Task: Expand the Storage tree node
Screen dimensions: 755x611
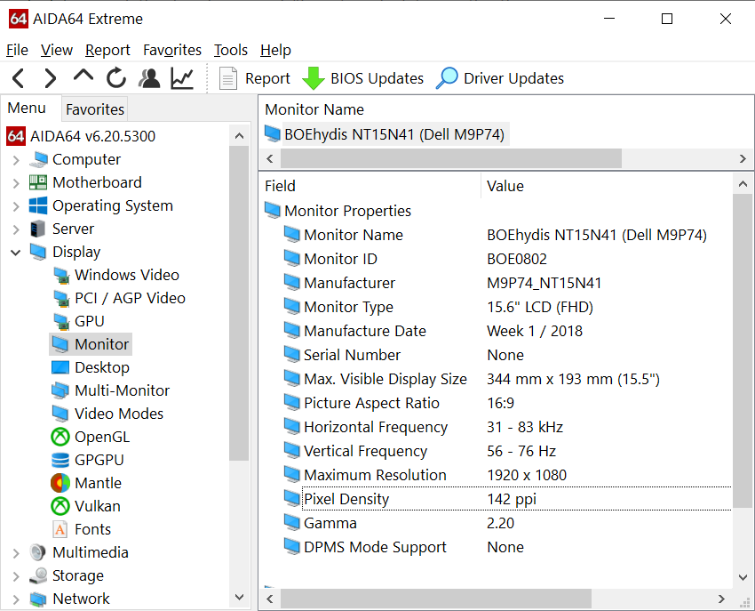Action: point(16,575)
